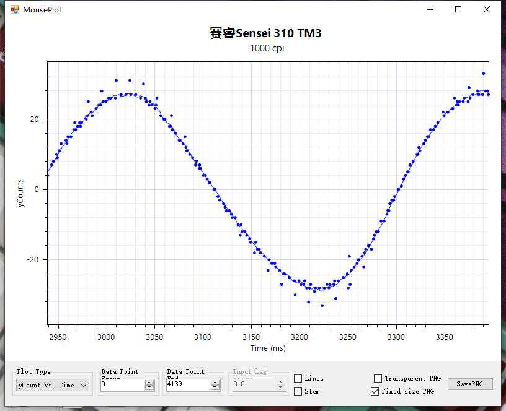Viewport: 506px width, 411px height.
Task: Check the Transparent PNG option
Action: point(378,378)
